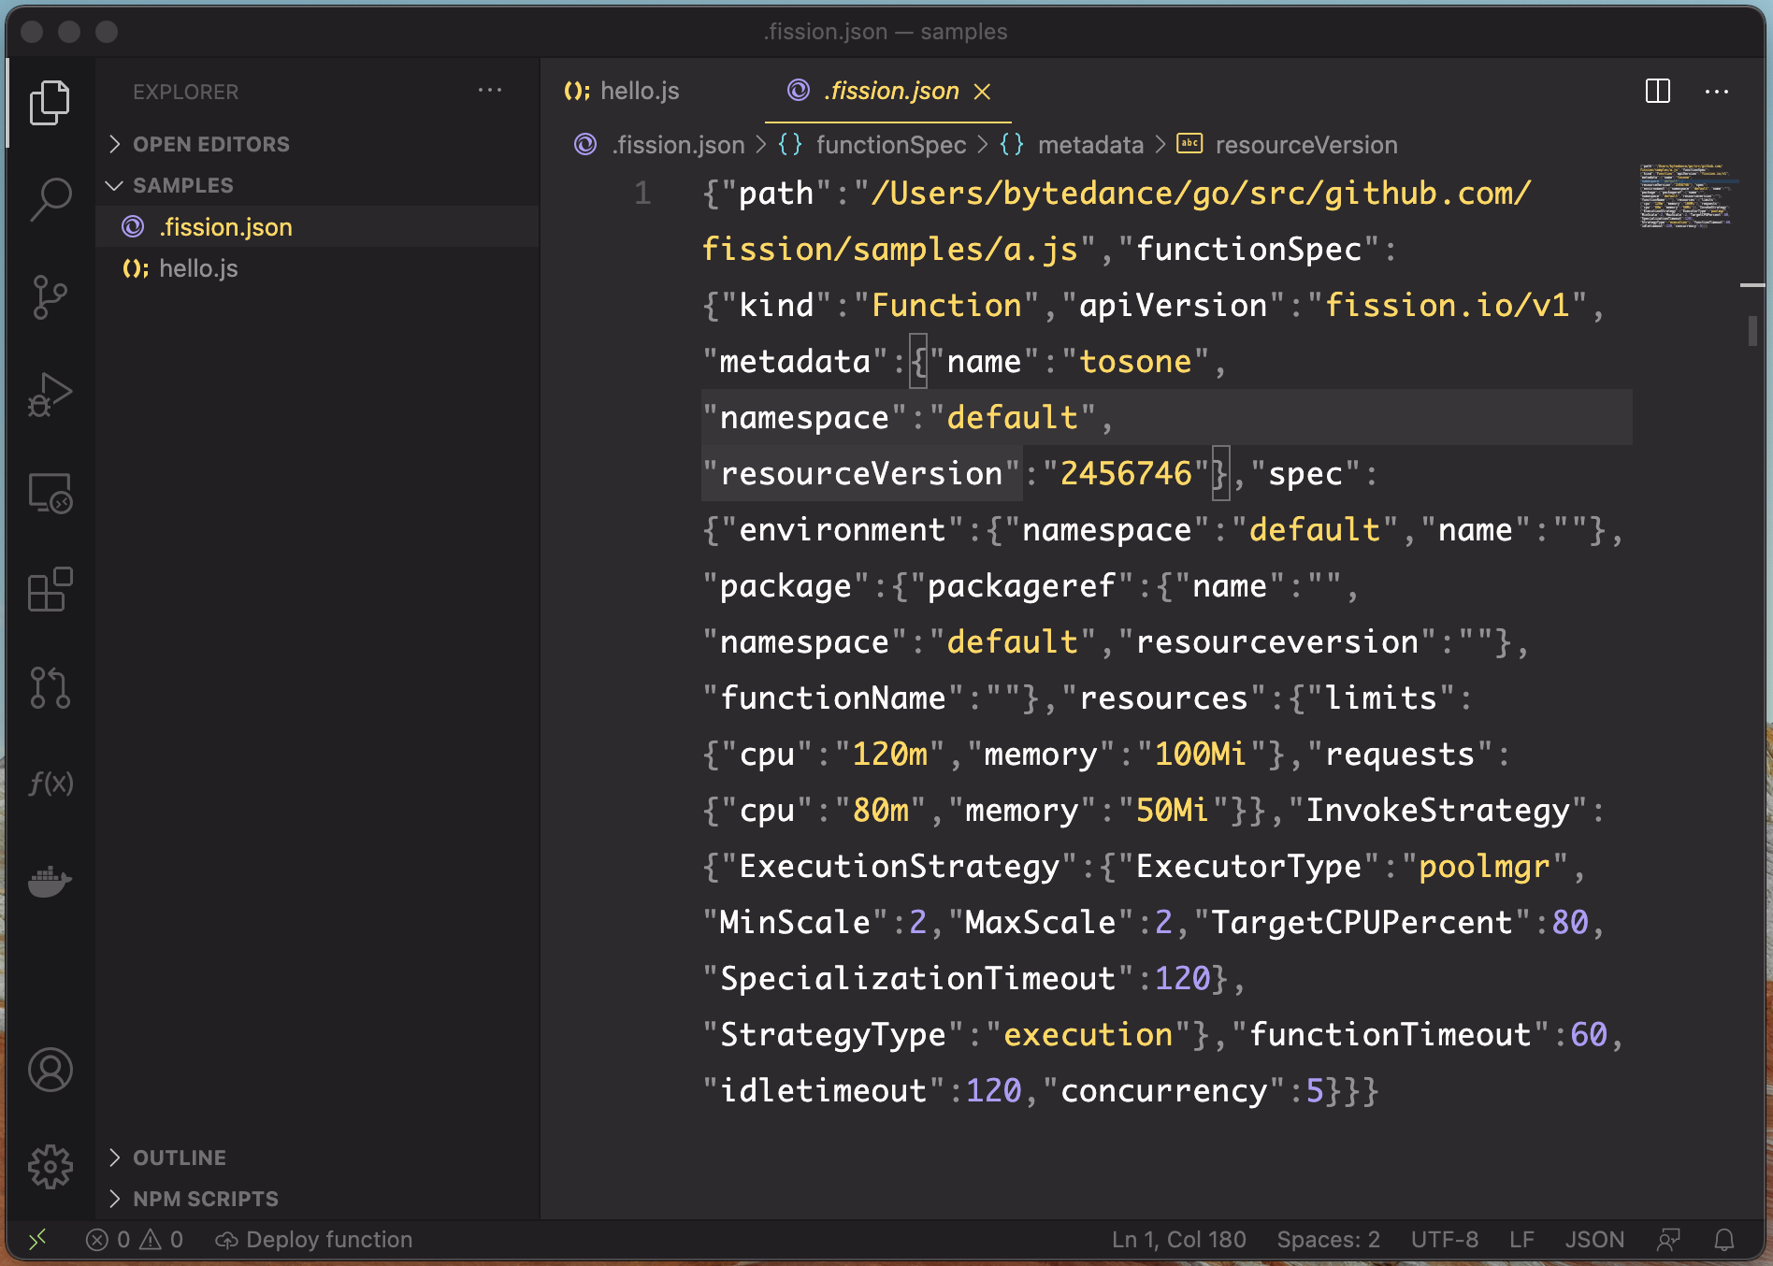Click the Manage gear icon
1773x1266 pixels.
pos(50,1166)
